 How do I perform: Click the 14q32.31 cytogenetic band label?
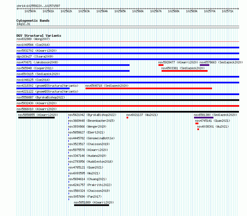pyautogui.click(x=23, y=24)
